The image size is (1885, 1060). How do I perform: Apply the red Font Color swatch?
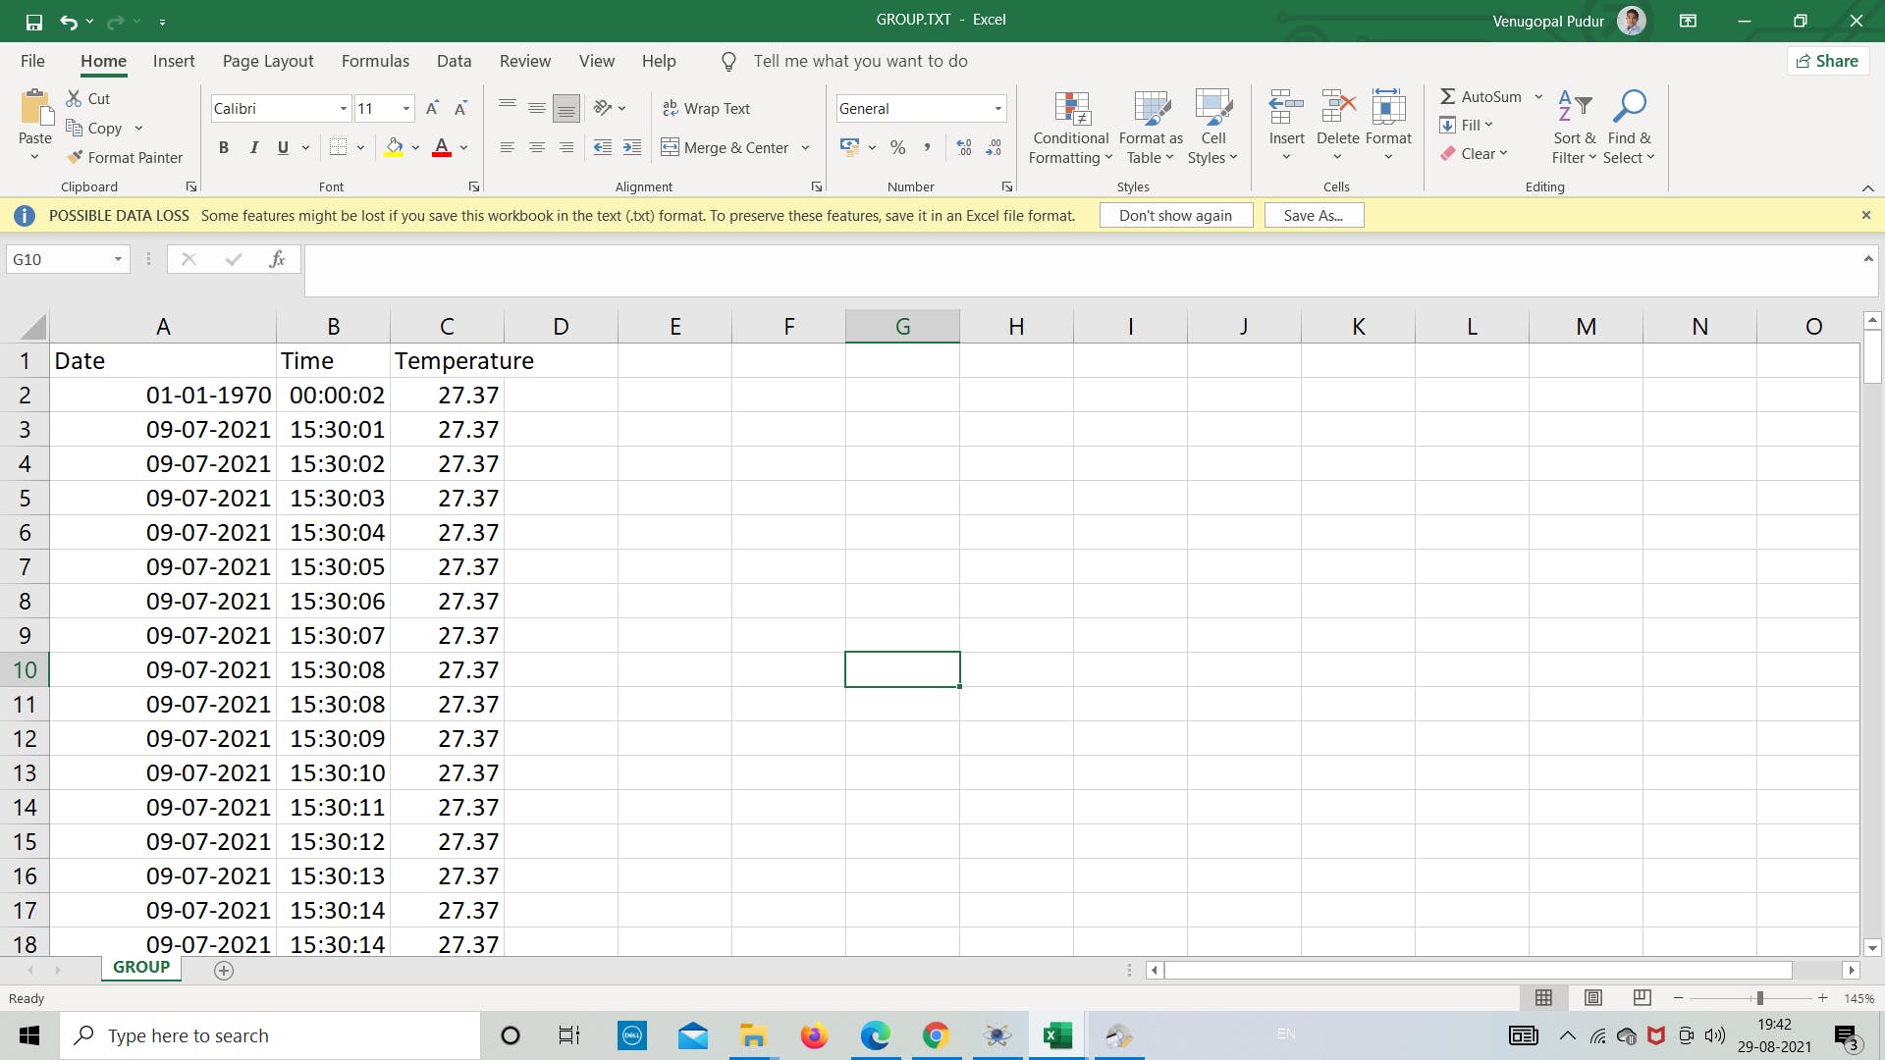[x=442, y=147]
